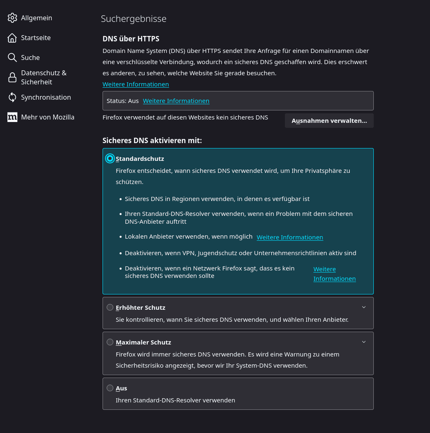Select the Maximaler Schutz radio button
This screenshot has height=433, width=430.
[110, 342]
